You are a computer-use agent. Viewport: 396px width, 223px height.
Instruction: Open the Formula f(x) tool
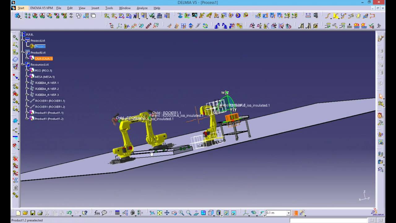tap(97, 213)
